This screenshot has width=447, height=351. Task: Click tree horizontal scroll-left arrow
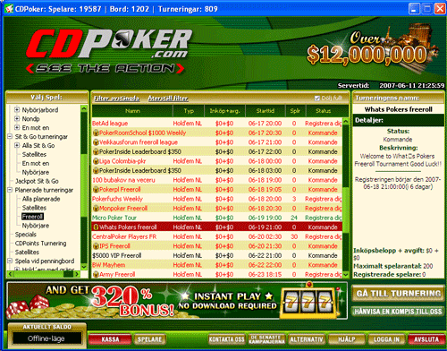point(11,274)
